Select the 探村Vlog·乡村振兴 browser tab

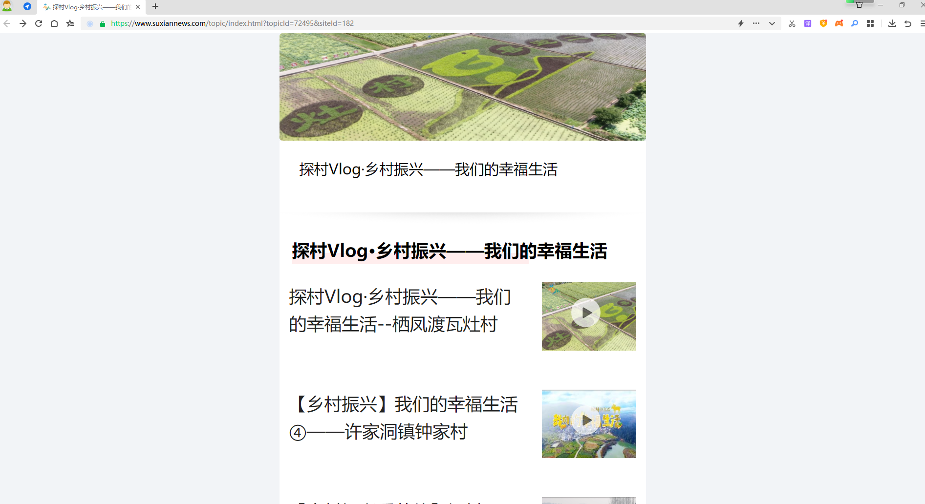pos(91,7)
